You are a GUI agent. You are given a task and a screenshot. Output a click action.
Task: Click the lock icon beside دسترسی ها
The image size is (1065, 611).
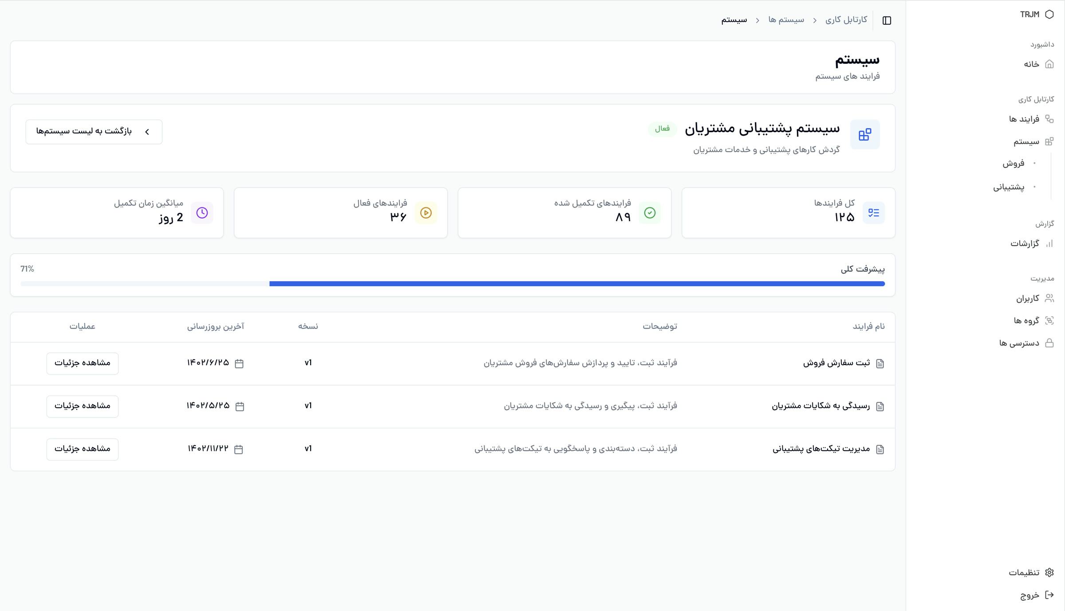[1049, 343]
